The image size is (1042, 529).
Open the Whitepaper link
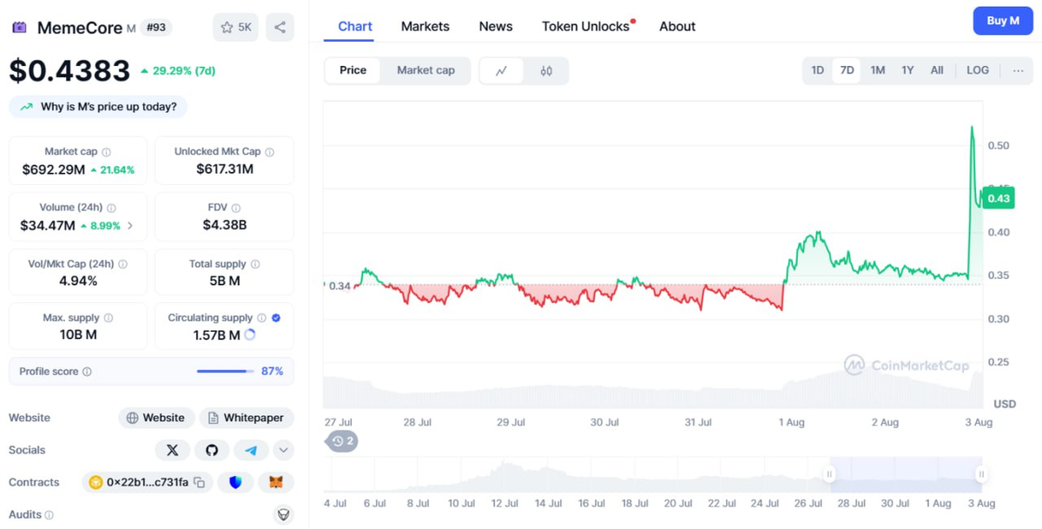pos(247,418)
